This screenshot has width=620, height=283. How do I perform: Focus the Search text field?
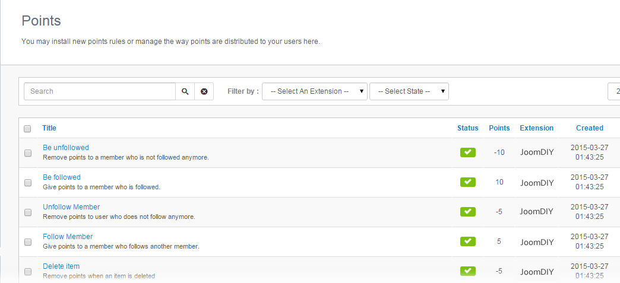coord(100,91)
